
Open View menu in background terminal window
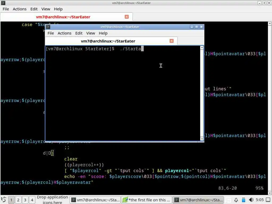pos(46,9)
